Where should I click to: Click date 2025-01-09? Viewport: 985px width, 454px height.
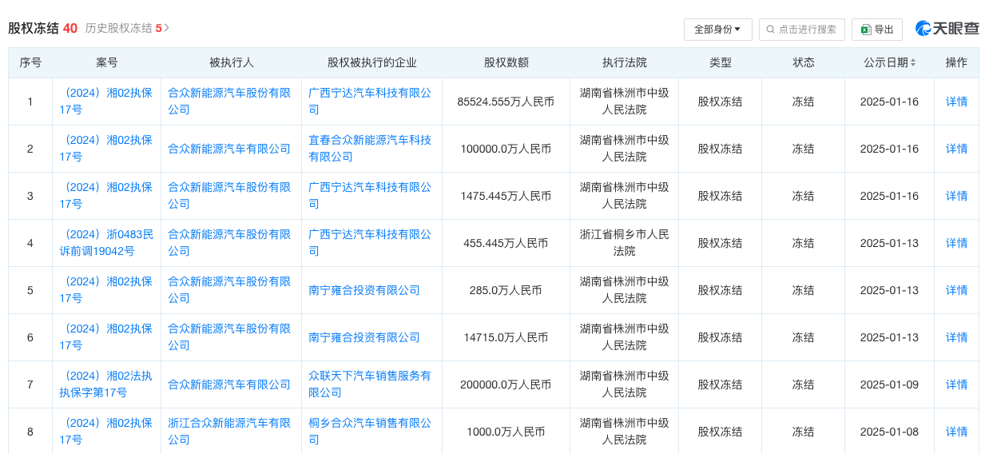click(889, 384)
